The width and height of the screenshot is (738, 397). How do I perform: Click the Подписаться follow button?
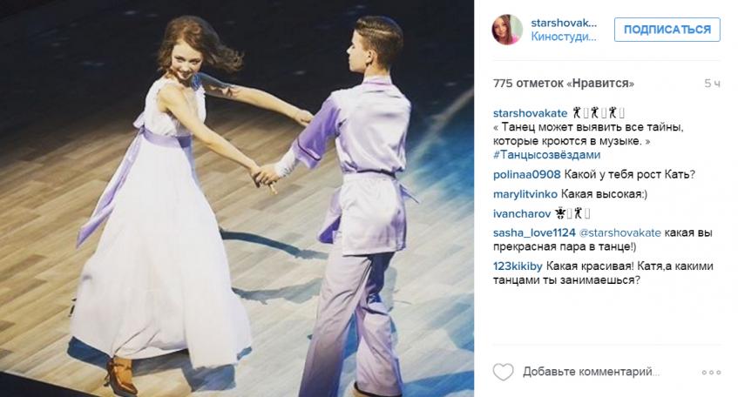[667, 30]
